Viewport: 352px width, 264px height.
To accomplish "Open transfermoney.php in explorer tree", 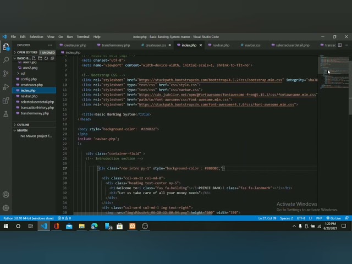I will point(35,113).
